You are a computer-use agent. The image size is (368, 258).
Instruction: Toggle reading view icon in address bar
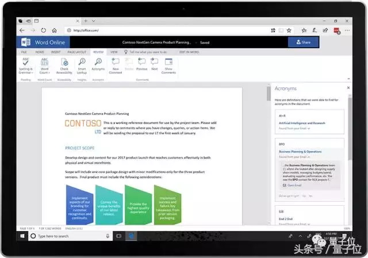pyautogui.click(x=281, y=30)
